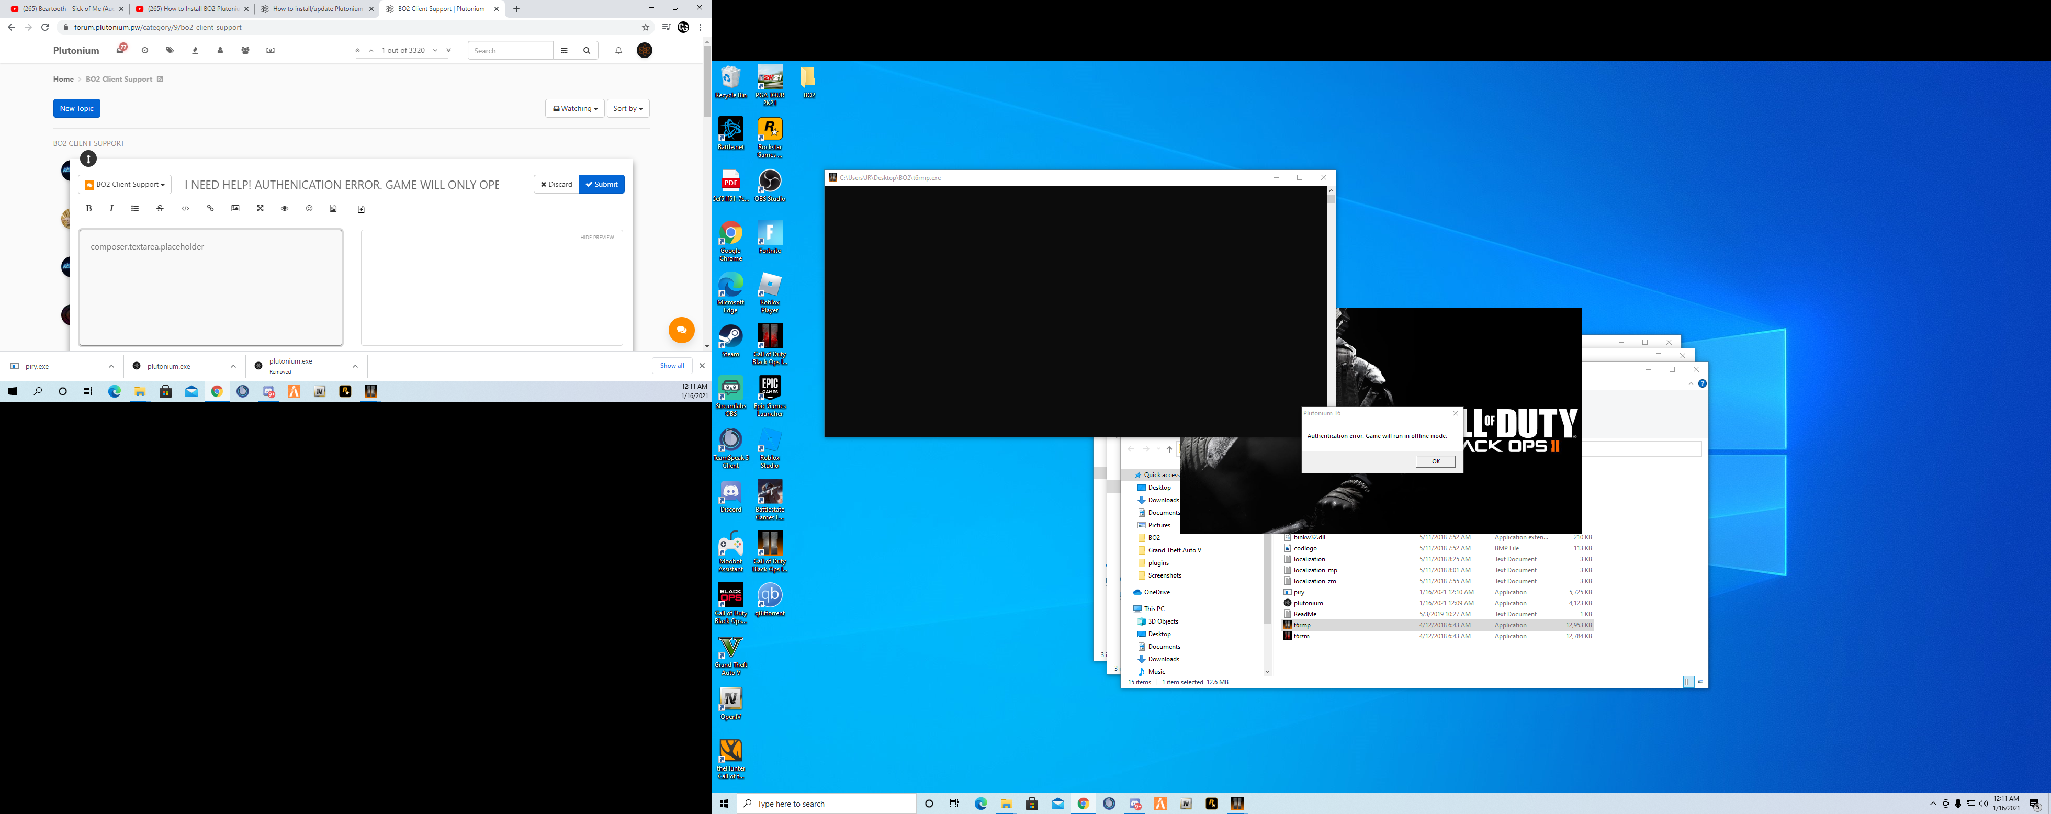This screenshot has width=2051, height=814.
Task: Jump to first page with double-up chevron
Action: (x=357, y=50)
